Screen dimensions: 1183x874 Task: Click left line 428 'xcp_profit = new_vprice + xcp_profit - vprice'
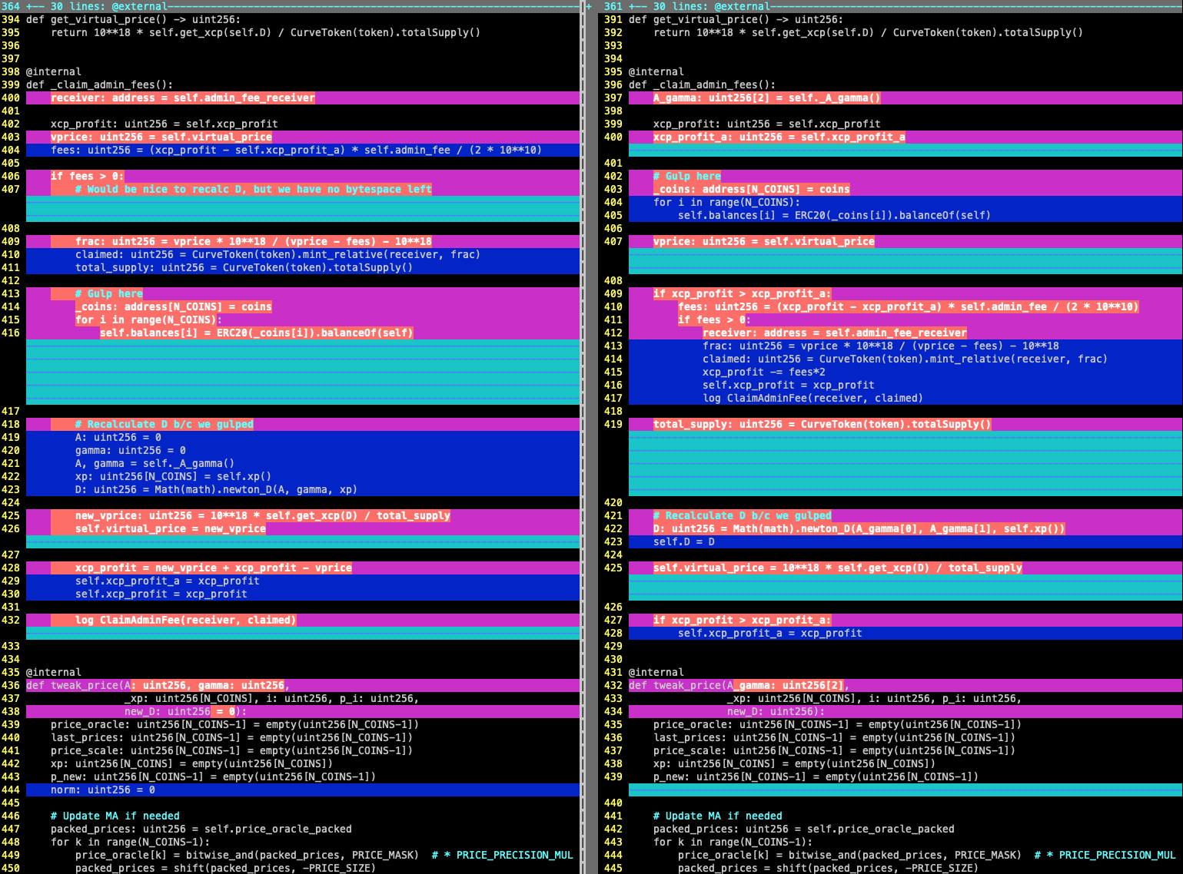[x=214, y=568]
